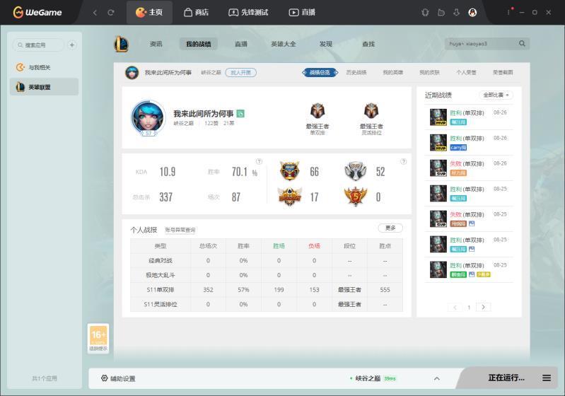The width and height of the screenshot is (565, 396).
Task: Click the magnifier icon in summoner search
Action: [522, 44]
